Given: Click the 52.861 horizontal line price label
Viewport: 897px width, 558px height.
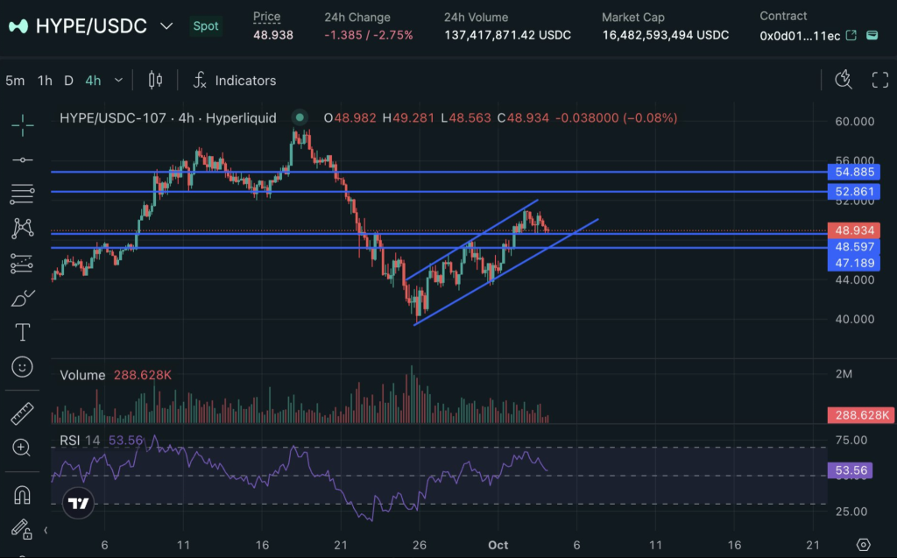Looking at the screenshot, I should click(x=854, y=191).
